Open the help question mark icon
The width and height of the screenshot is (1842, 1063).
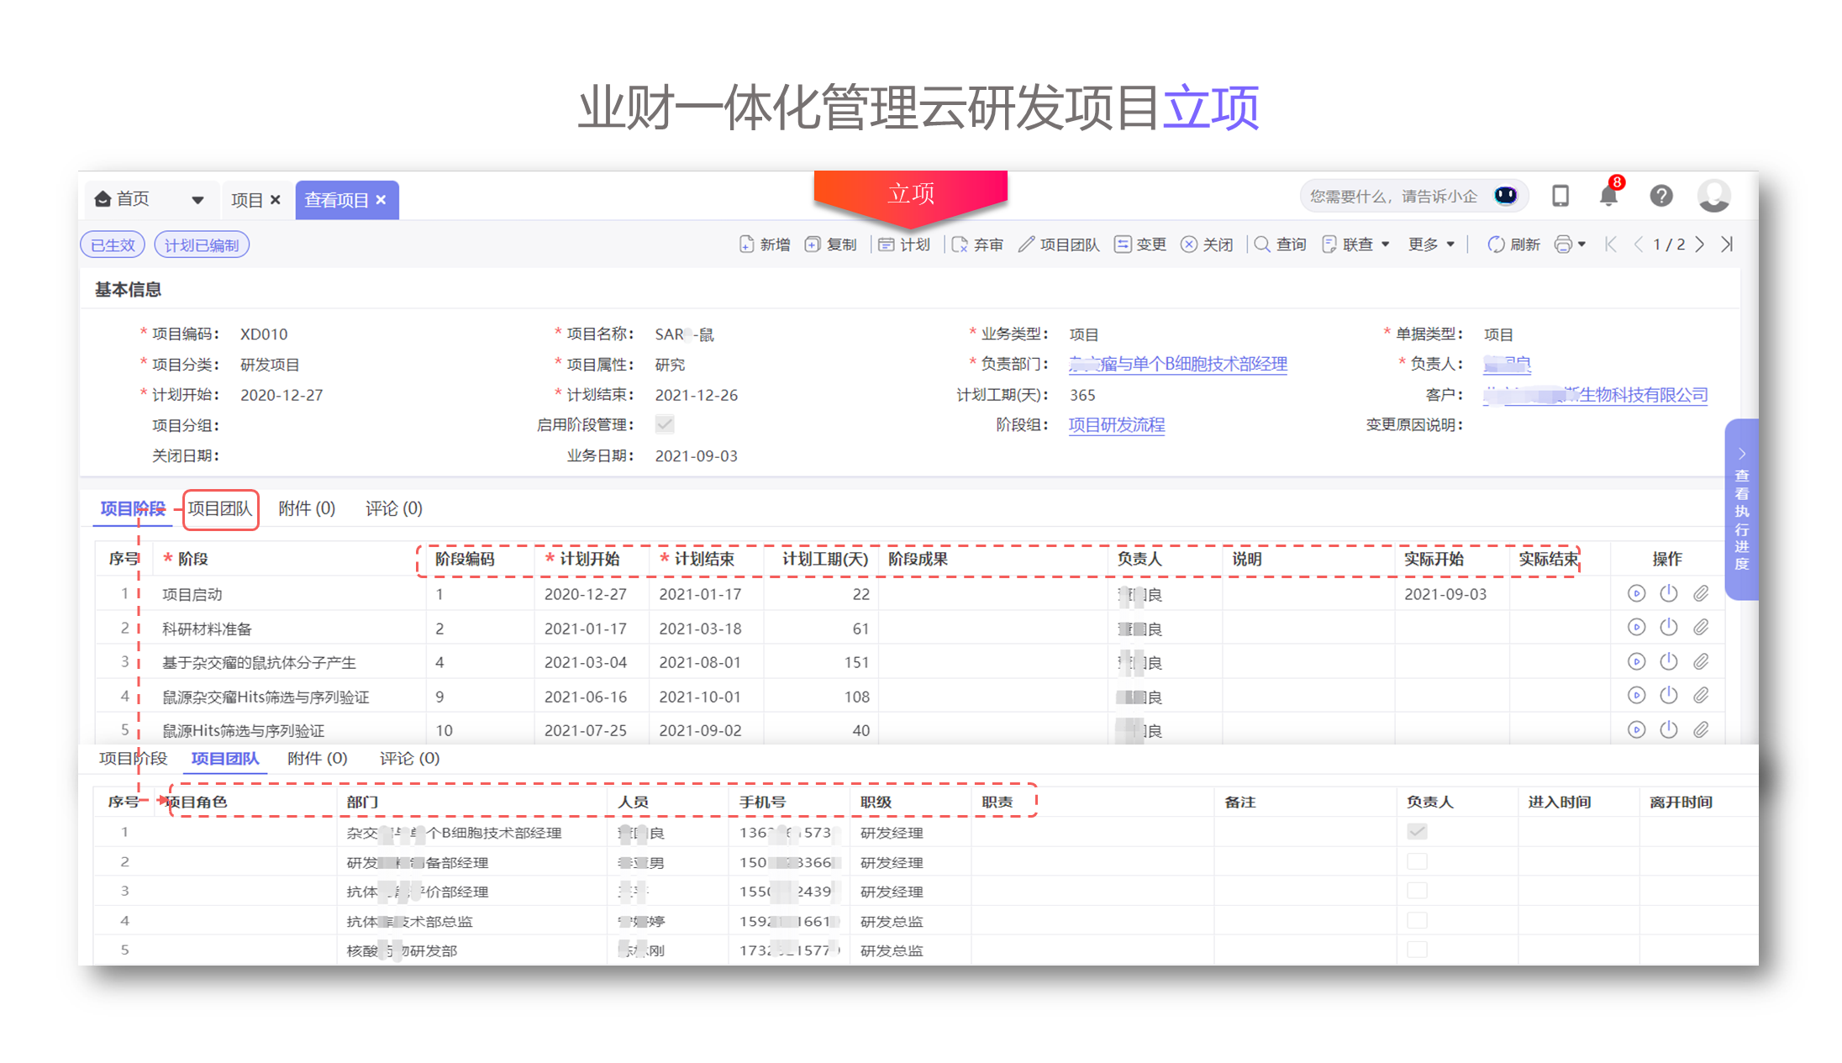point(1660,196)
